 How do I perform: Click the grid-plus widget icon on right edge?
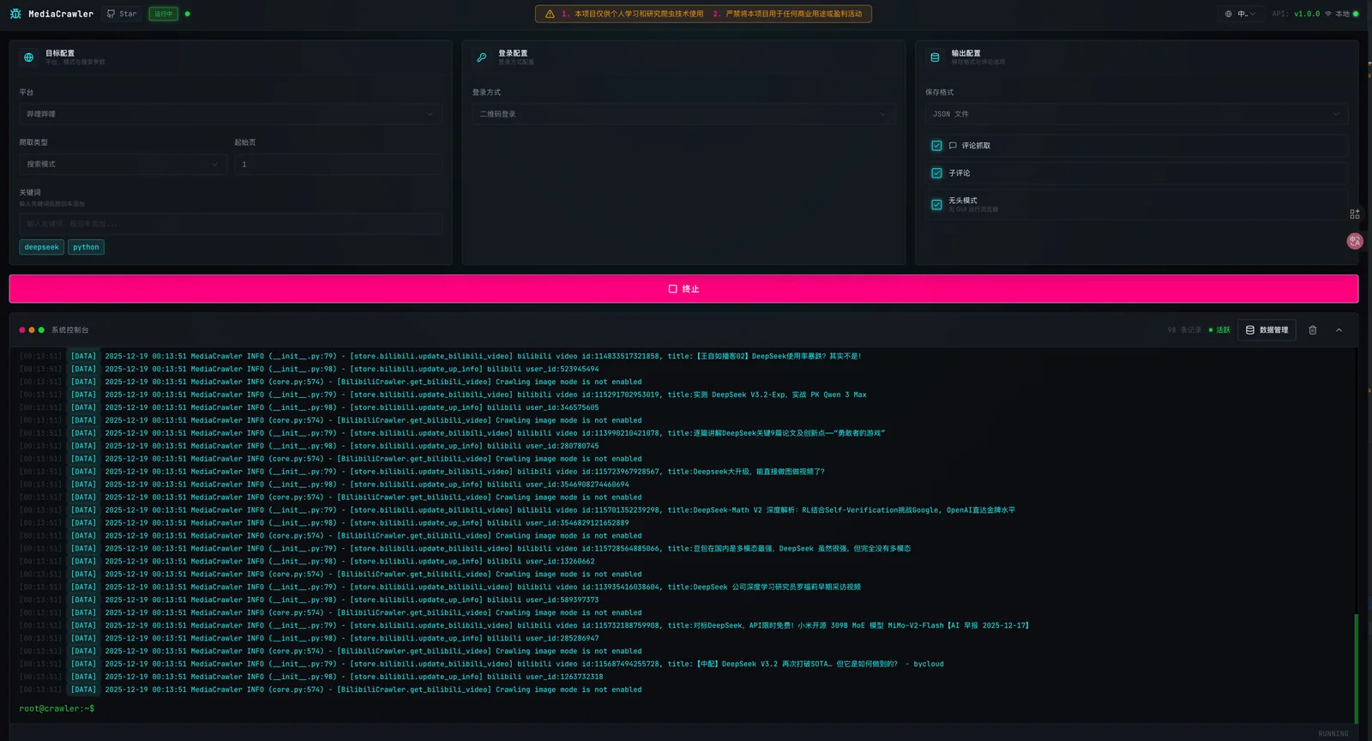pyautogui.click(x=1355, y=214)
